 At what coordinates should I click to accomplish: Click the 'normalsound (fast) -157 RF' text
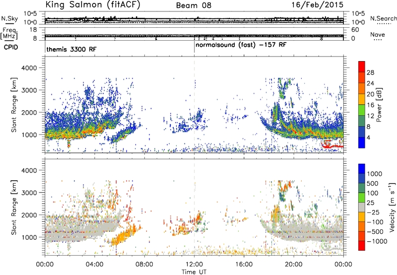pos(241,45)
